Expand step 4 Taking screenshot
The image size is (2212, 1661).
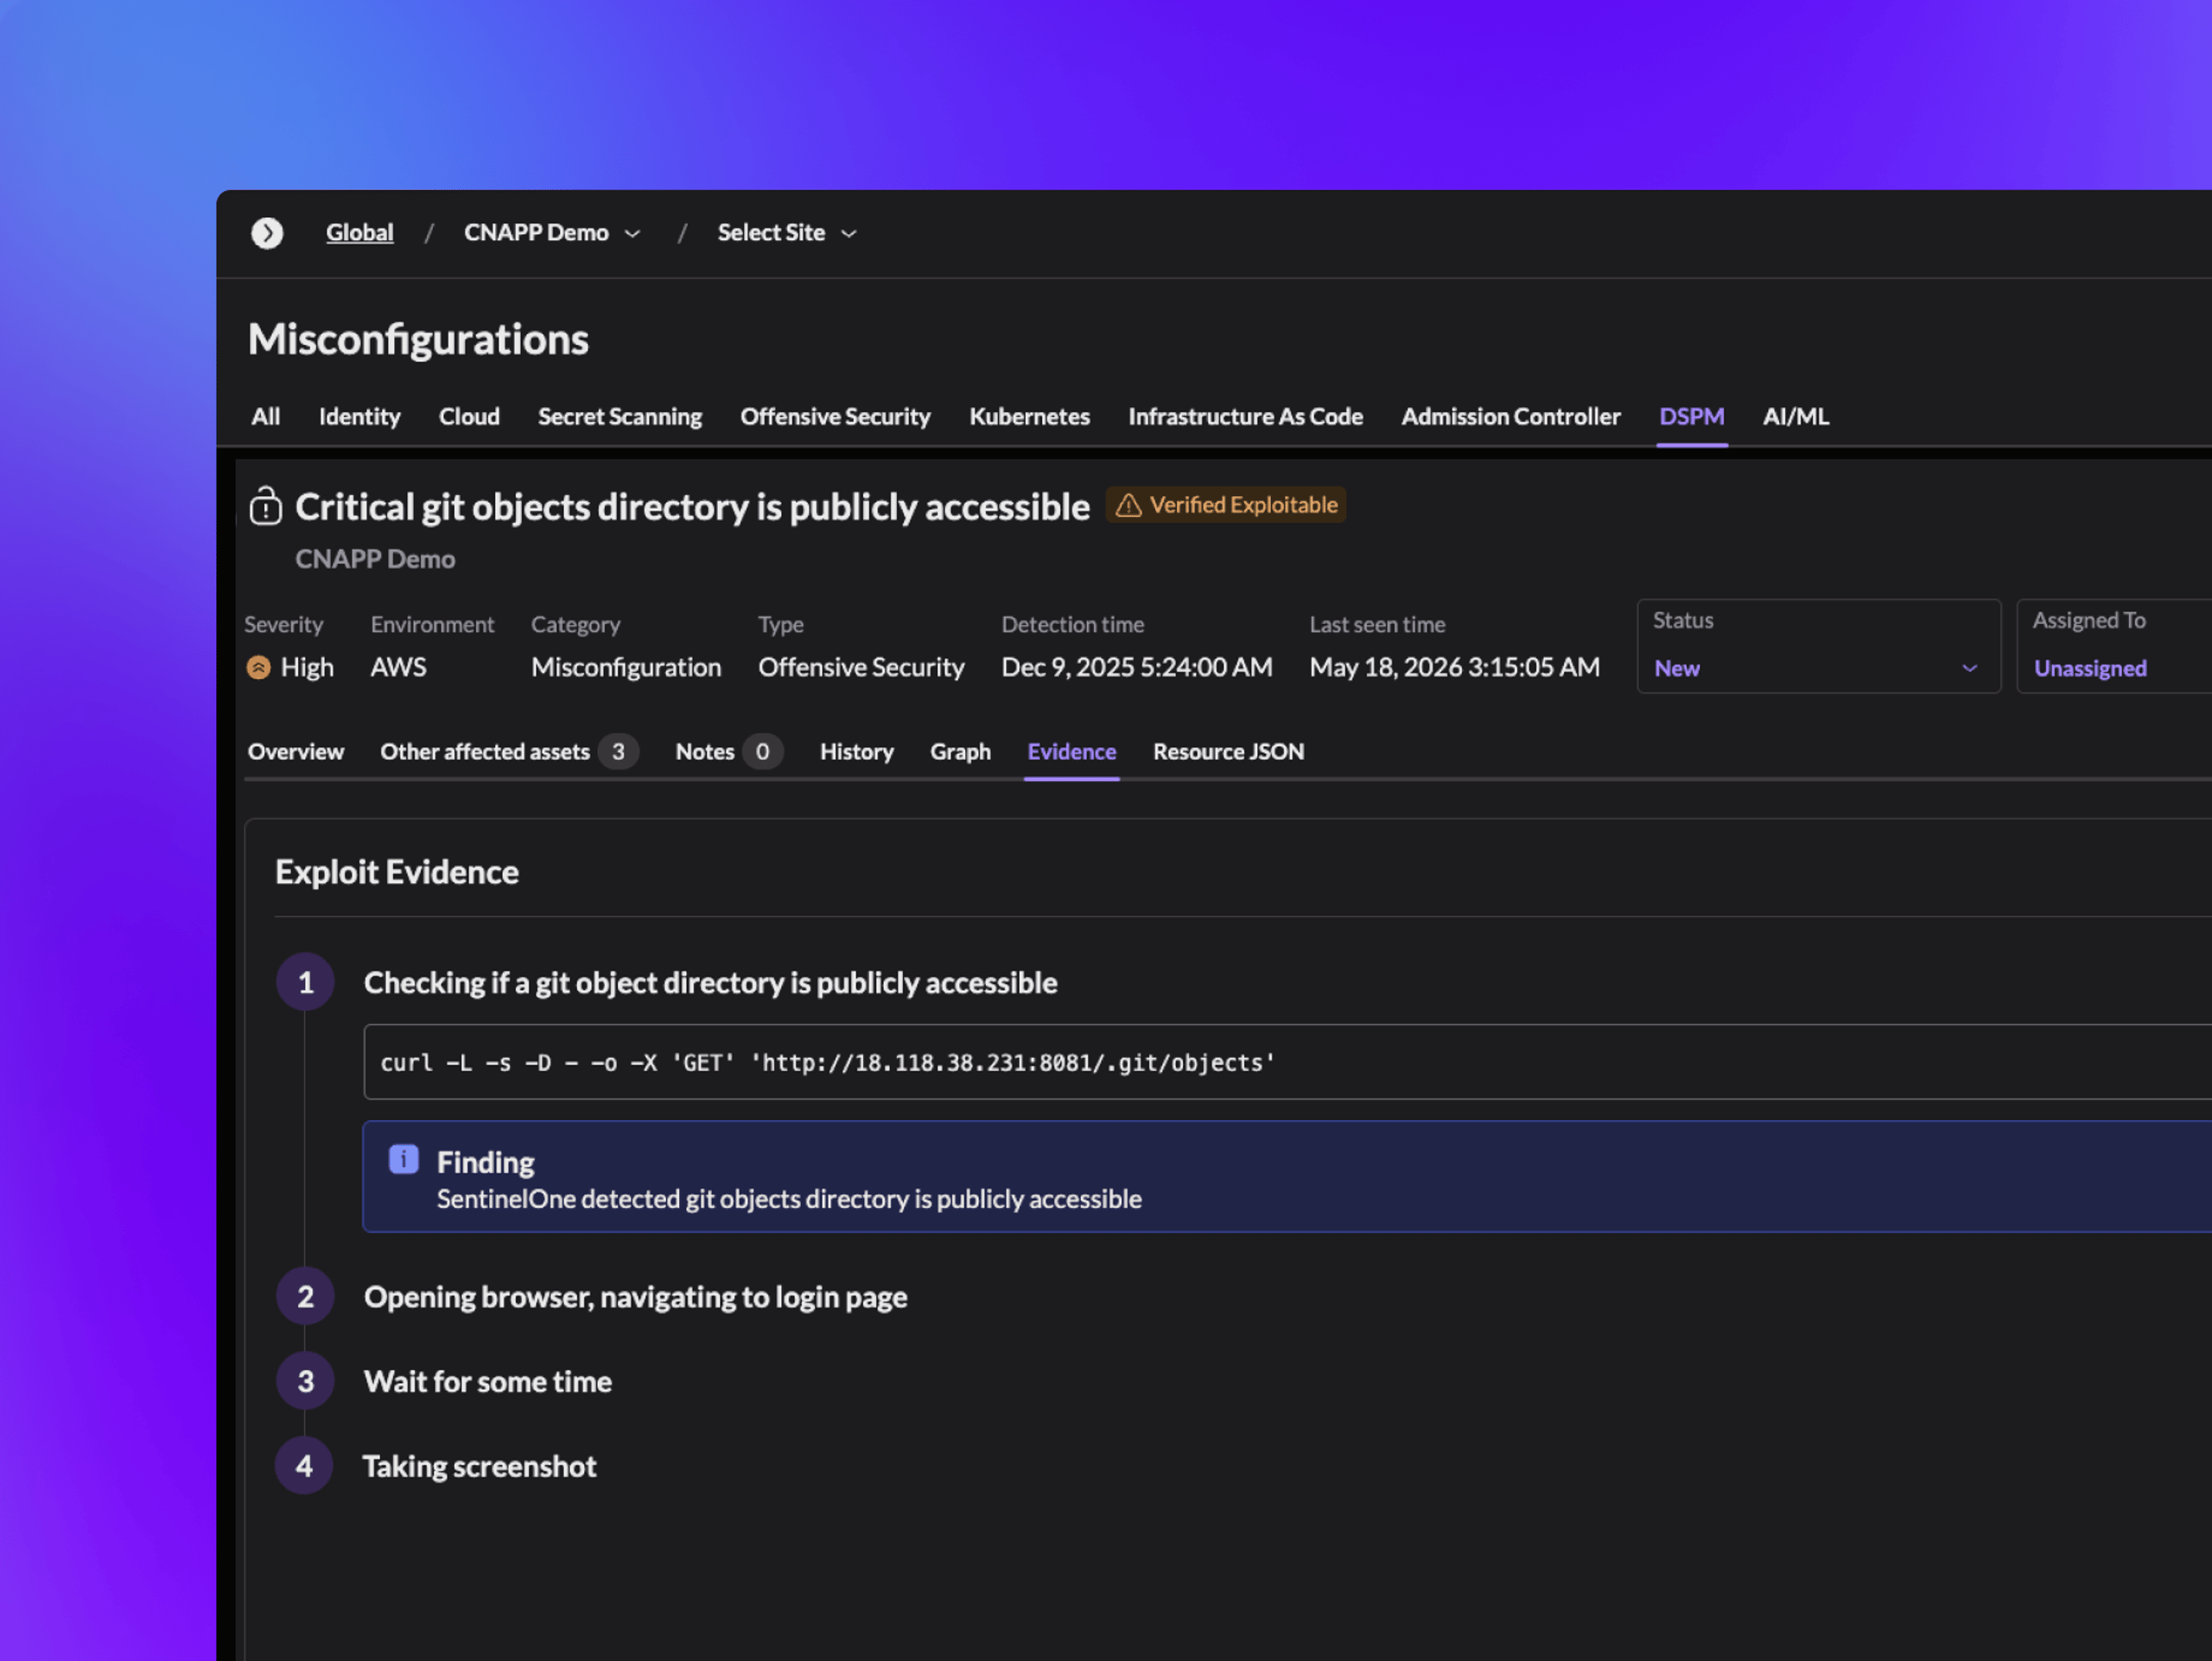pyautogui.click(x=479, y=1467)
